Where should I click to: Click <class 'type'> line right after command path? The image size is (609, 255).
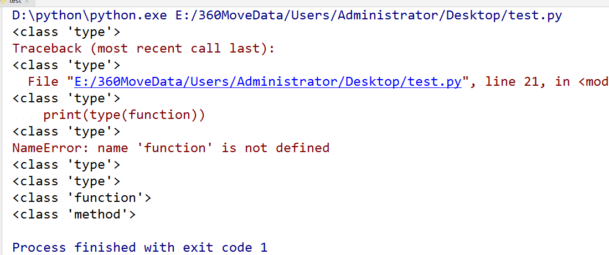[66, 32]
